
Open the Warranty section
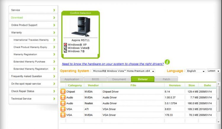[33, 33]
